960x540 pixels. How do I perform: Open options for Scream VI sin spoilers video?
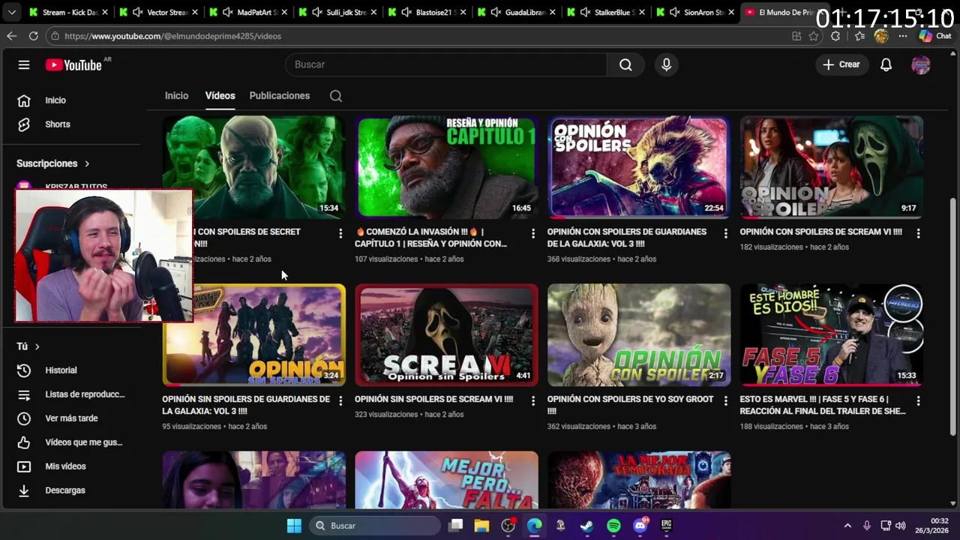[533, 401]
